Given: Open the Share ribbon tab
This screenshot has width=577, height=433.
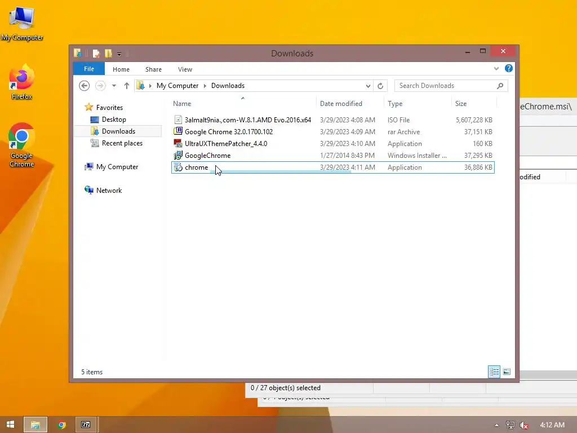Looking at the screenshot, I should click(153, 69).
